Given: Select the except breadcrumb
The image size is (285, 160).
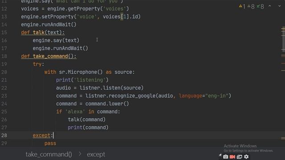Looking at the screenshot, I should (x=96, y=154).
